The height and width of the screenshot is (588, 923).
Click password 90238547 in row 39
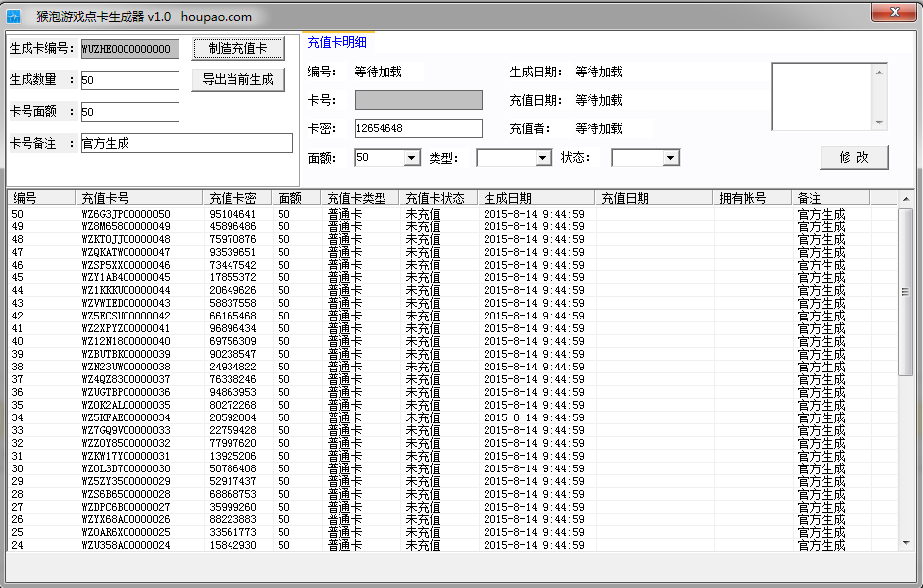tap(232, 354)
